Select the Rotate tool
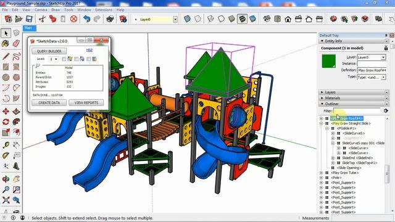 click(x=6, y=122)
